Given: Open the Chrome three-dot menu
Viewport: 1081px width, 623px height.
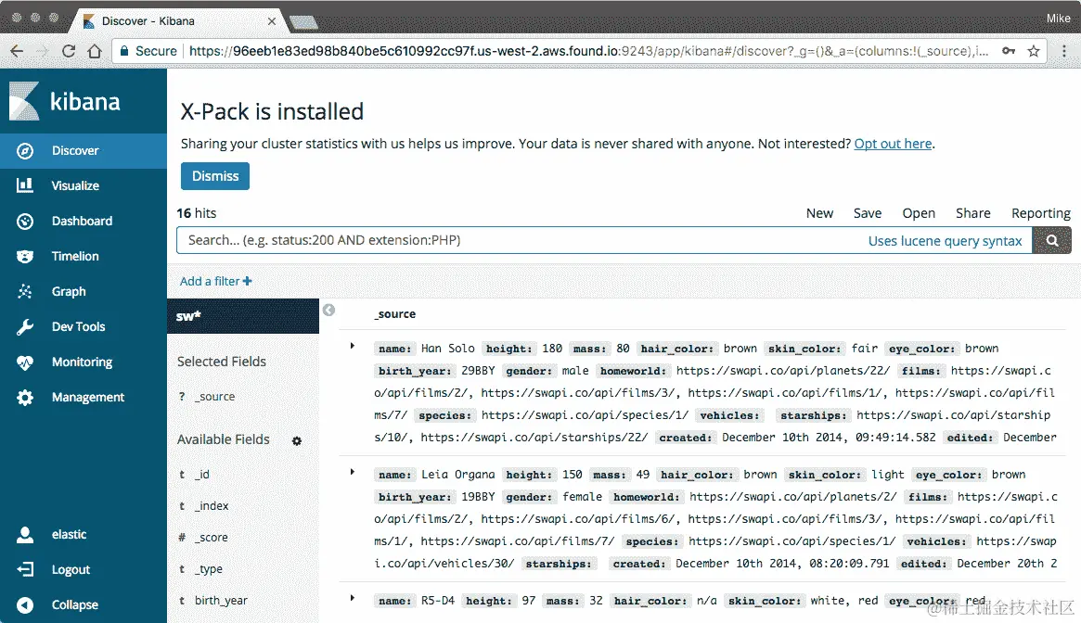Looking at the screenshot, I should [1063, 51].
